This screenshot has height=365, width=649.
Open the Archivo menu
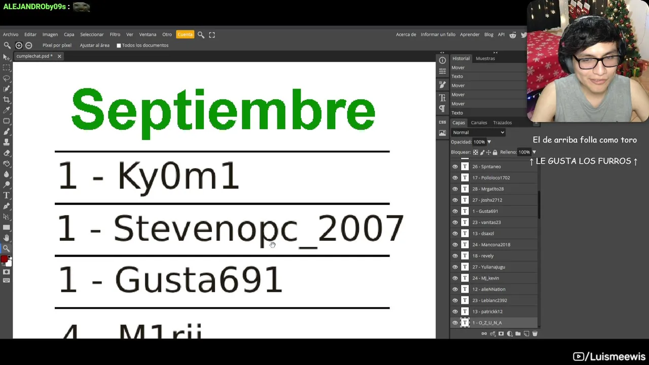coord(11,34)
